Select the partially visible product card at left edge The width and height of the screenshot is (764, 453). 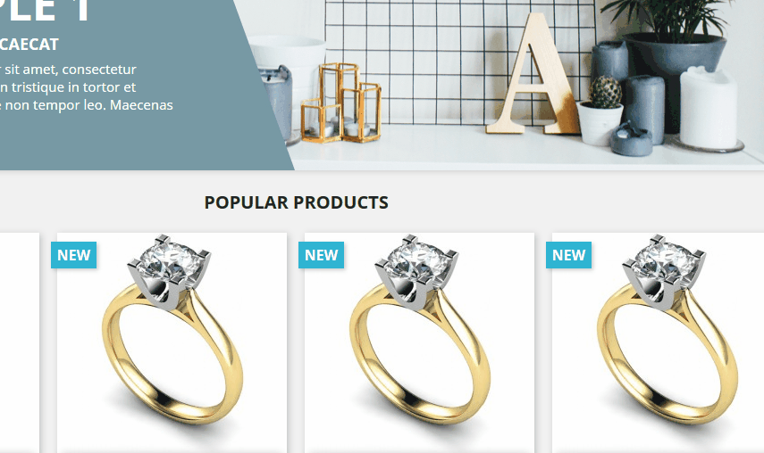click(20, 342)
